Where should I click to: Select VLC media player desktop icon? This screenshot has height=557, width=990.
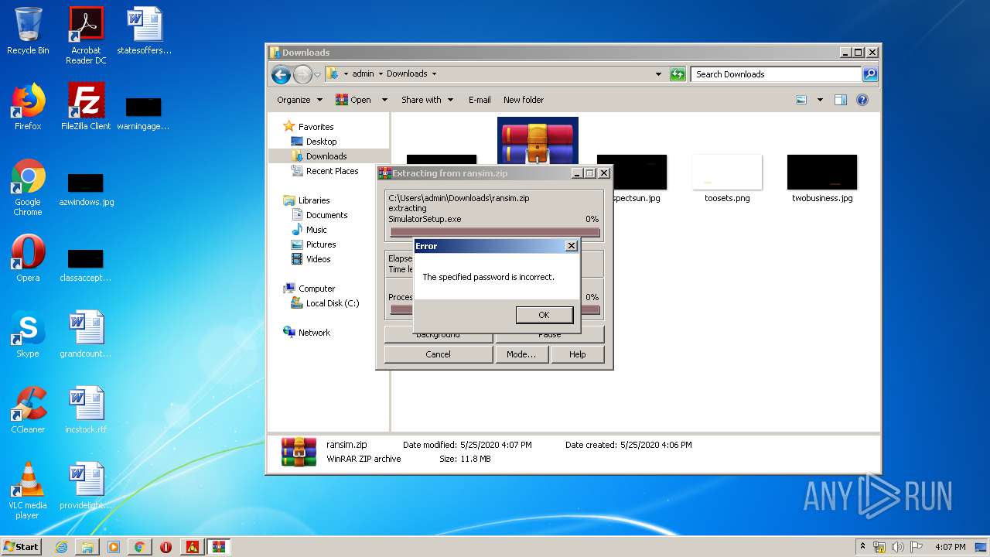pyautogui.click(x=28, y=490)
